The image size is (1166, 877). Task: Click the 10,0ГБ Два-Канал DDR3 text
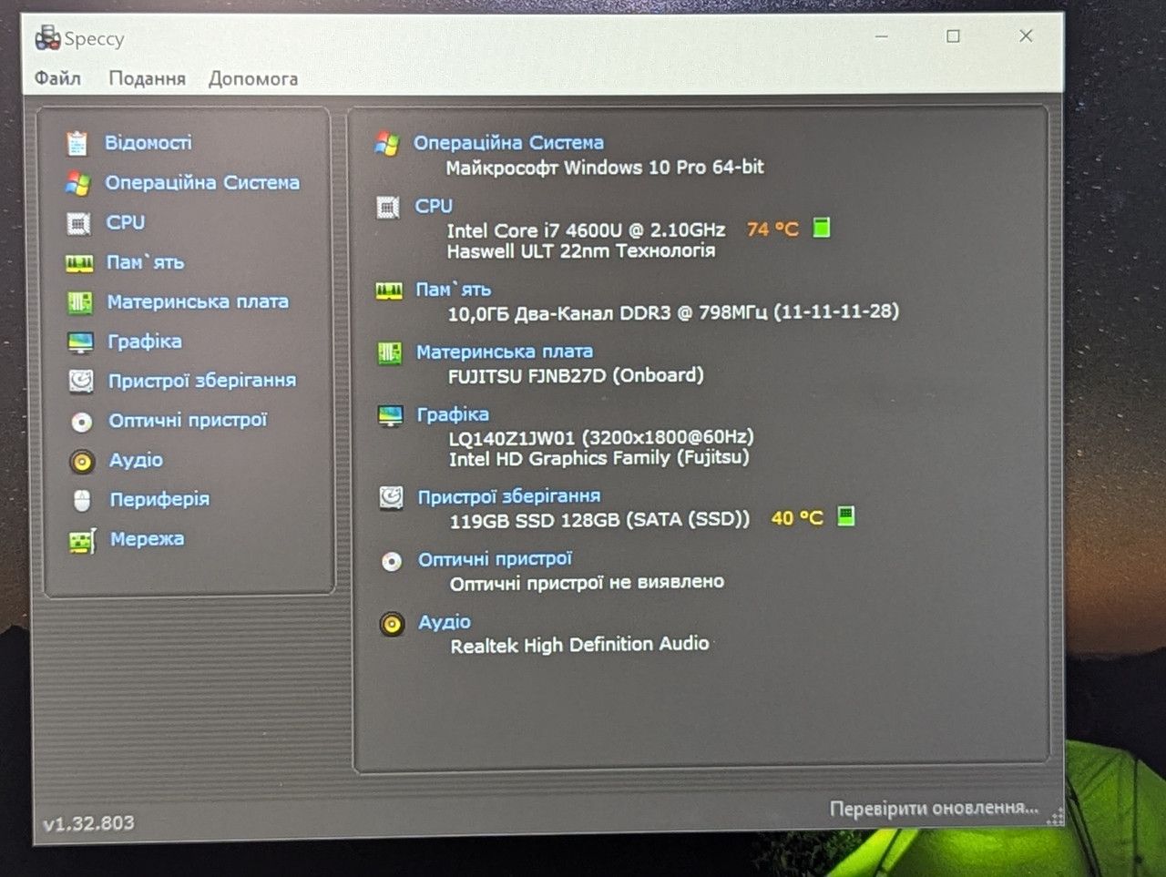[673, 312]
